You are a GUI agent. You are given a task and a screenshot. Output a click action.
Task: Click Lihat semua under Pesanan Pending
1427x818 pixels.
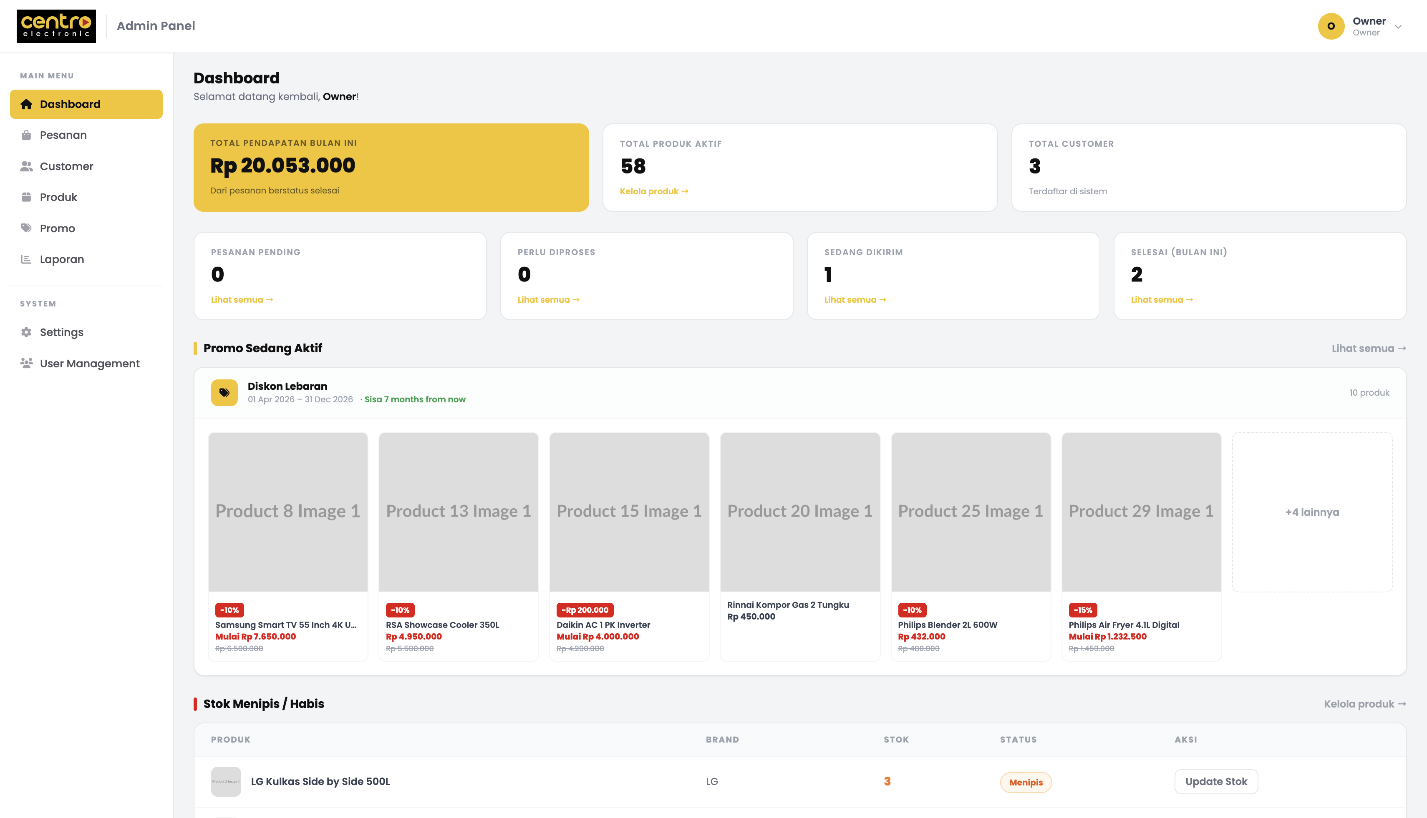(242, 299)
